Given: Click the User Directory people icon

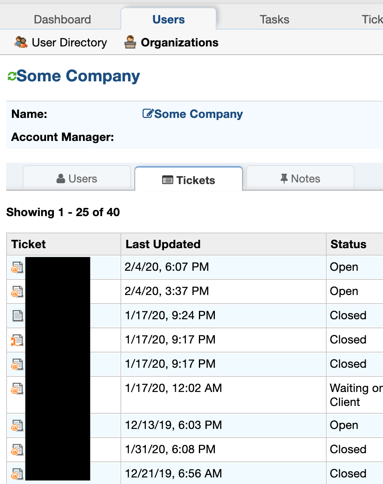Looking at the screenshot, I should pos(21,42).
